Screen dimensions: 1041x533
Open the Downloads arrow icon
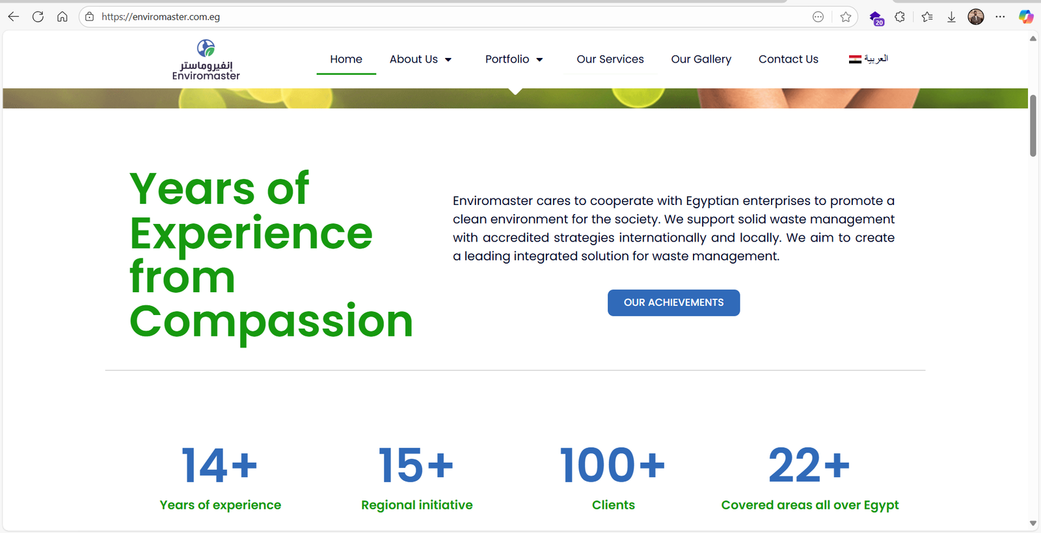(x=951, y=17)
